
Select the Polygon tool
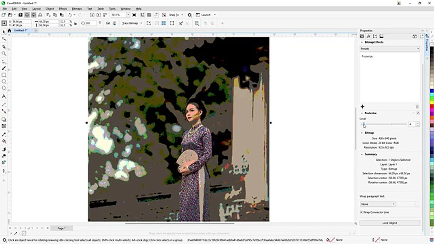[4, 88]
